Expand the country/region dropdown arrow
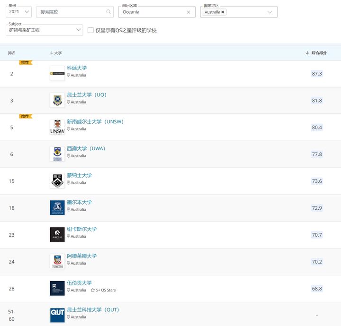This screenshot has height=326, width=341. point(269,12)
